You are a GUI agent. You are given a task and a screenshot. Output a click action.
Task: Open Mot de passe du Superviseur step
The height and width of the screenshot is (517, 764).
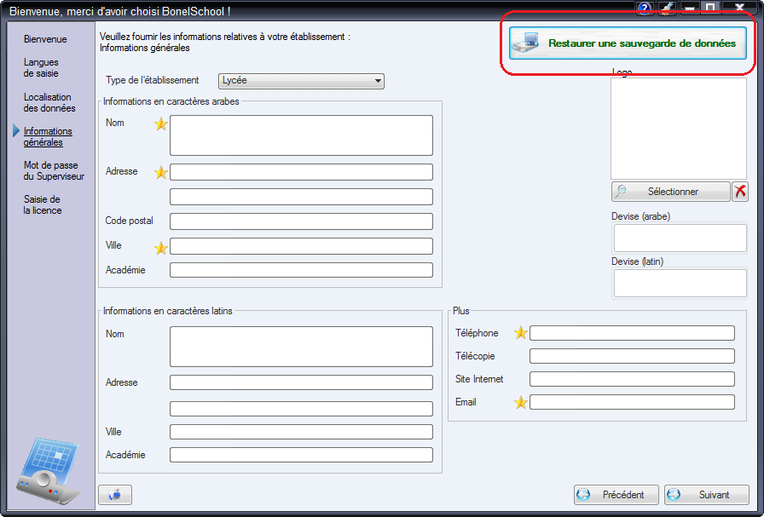point(54,171)
